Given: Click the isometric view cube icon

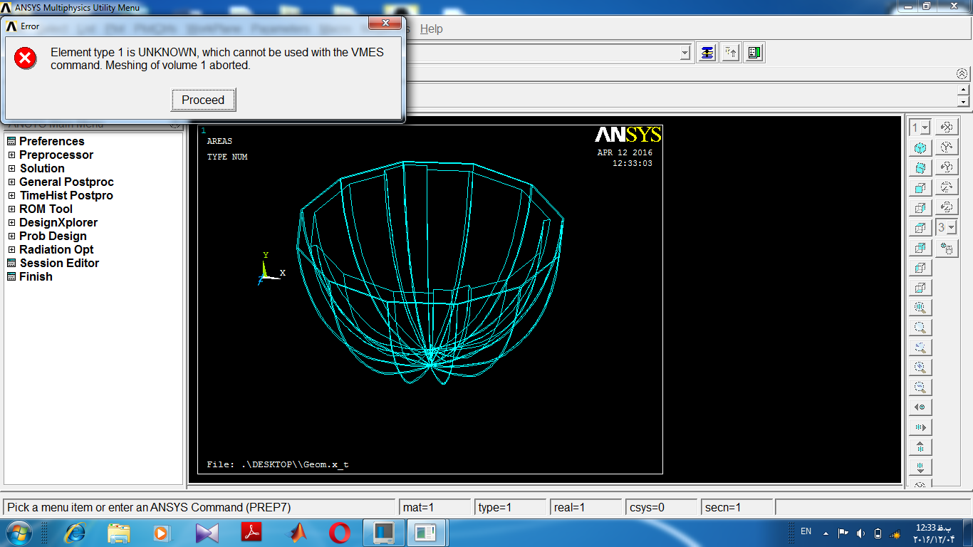Looking at the screenshot, I should [x=920, y=148].
